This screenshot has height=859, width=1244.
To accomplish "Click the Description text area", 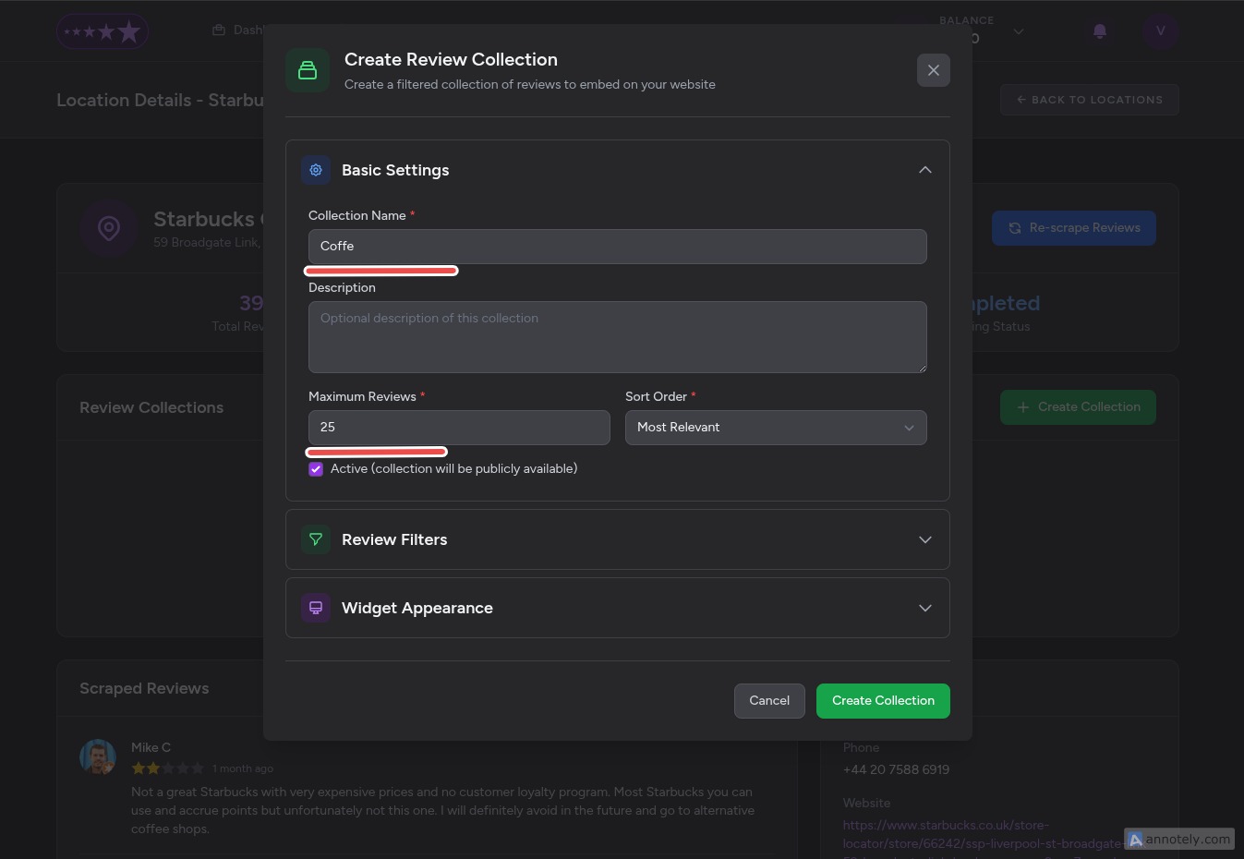I will pos(617,337).
